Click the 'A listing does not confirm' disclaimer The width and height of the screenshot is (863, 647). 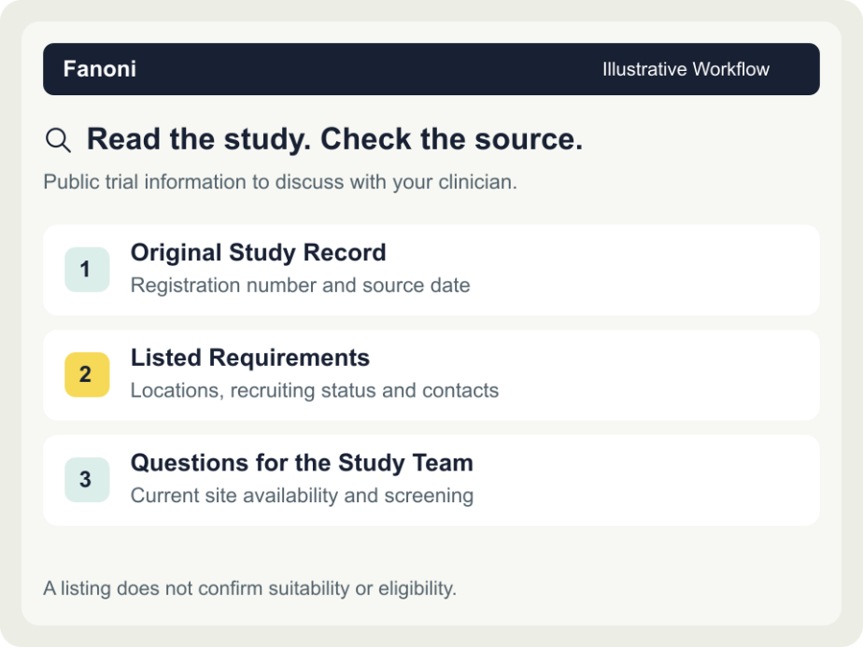[x=250, y=588]
